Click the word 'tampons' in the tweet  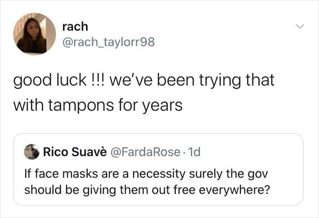click(x=81, y=106)
